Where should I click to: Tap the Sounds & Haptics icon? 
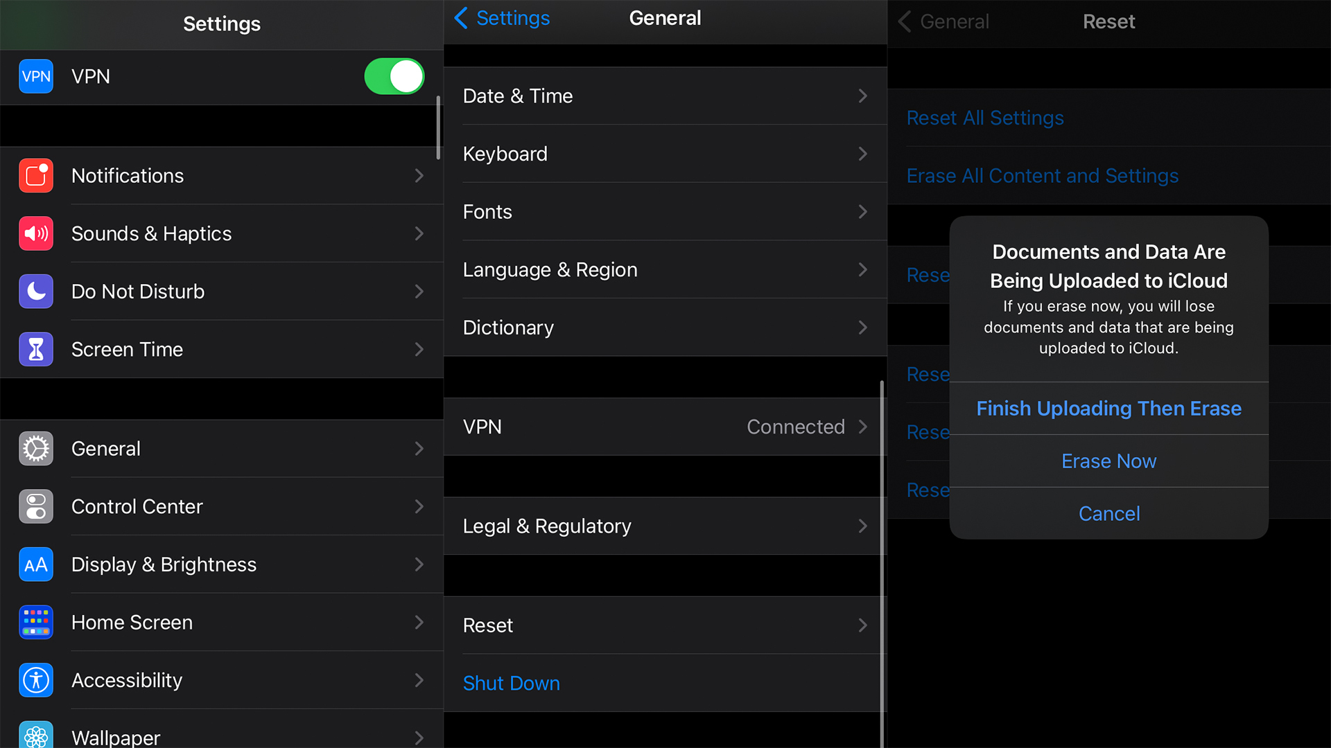[35, 233]
